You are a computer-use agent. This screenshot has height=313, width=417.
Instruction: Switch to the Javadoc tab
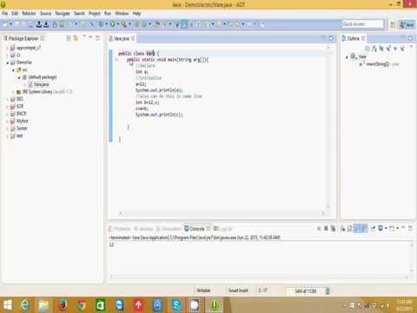(143, 229)
